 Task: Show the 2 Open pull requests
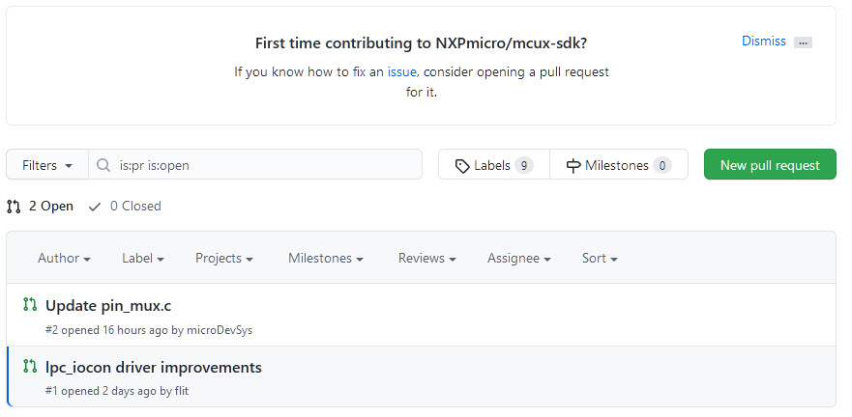[x=40, y=206]
